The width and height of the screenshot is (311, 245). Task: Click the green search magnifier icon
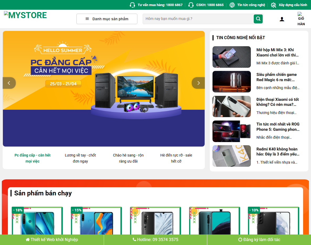click(258, 19)
